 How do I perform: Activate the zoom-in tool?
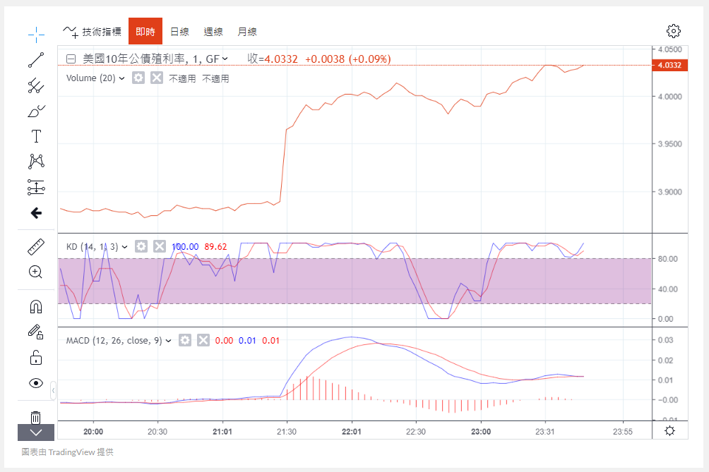tap(36, 272)
